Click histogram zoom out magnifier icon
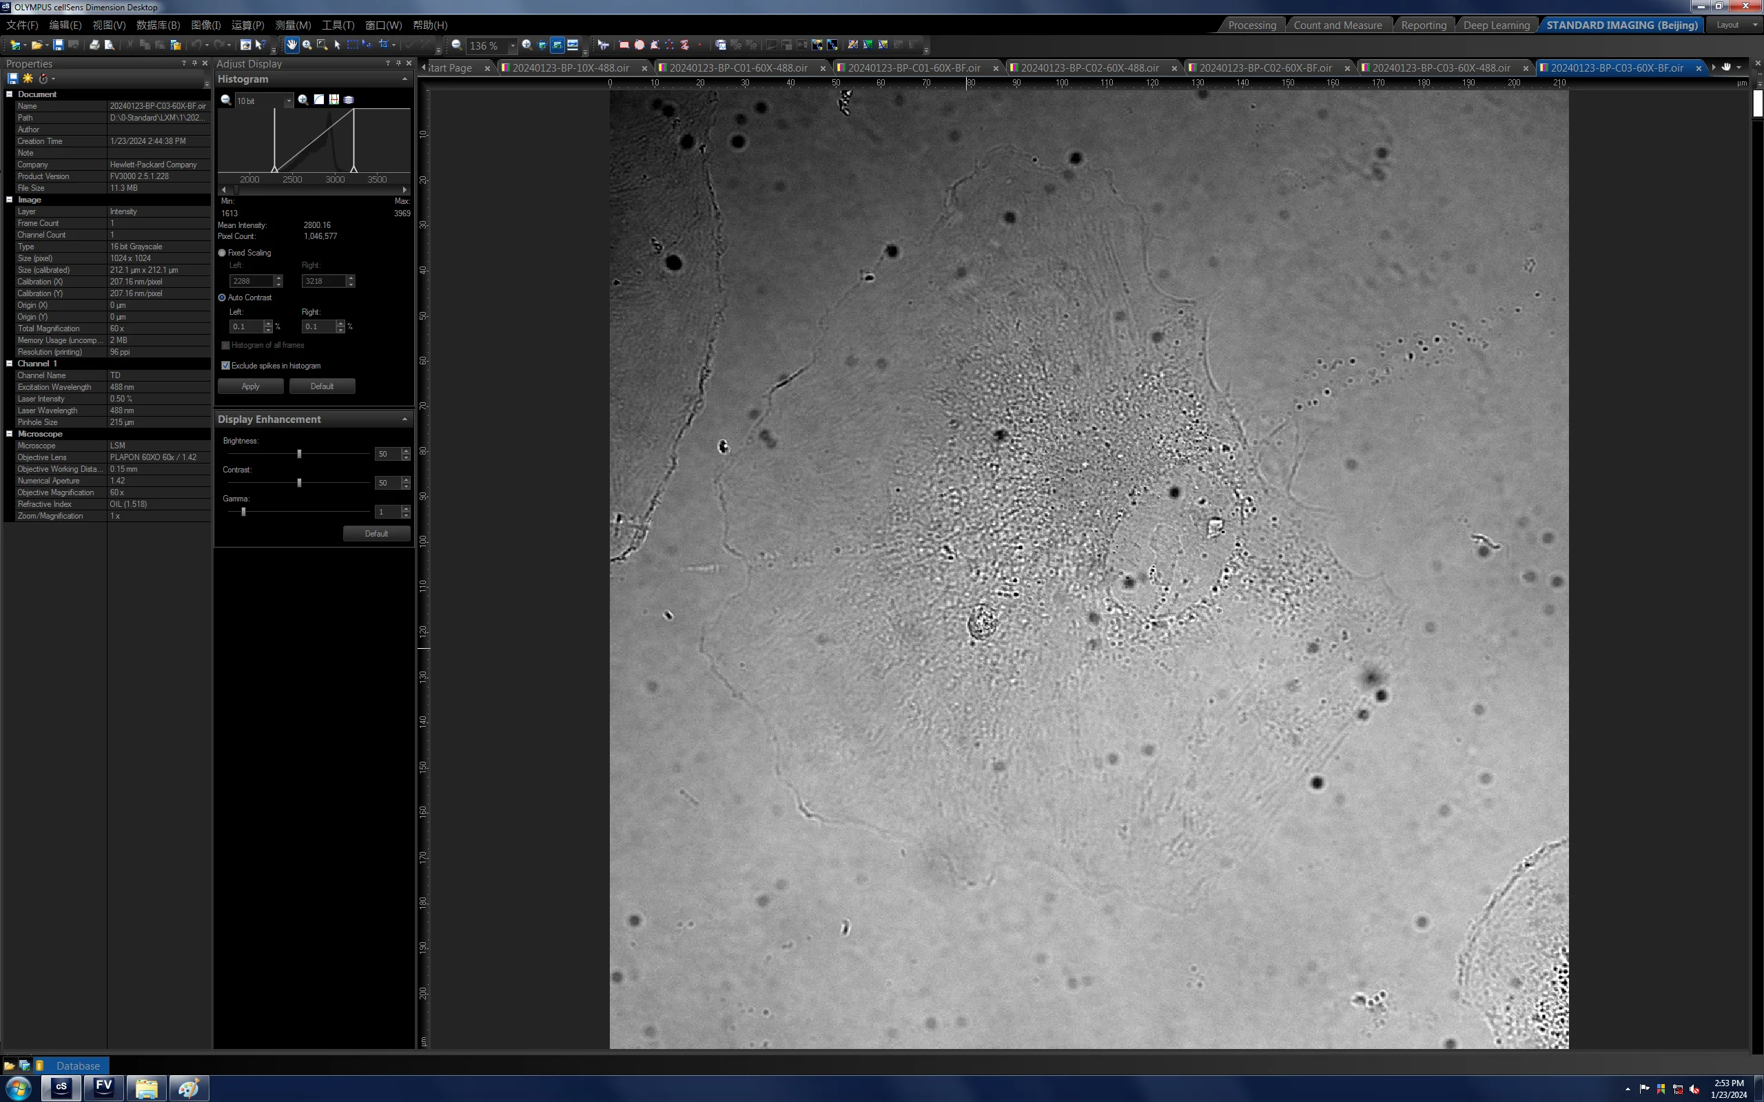This screenshot has height=1102, width=1764. pos(226,100)
